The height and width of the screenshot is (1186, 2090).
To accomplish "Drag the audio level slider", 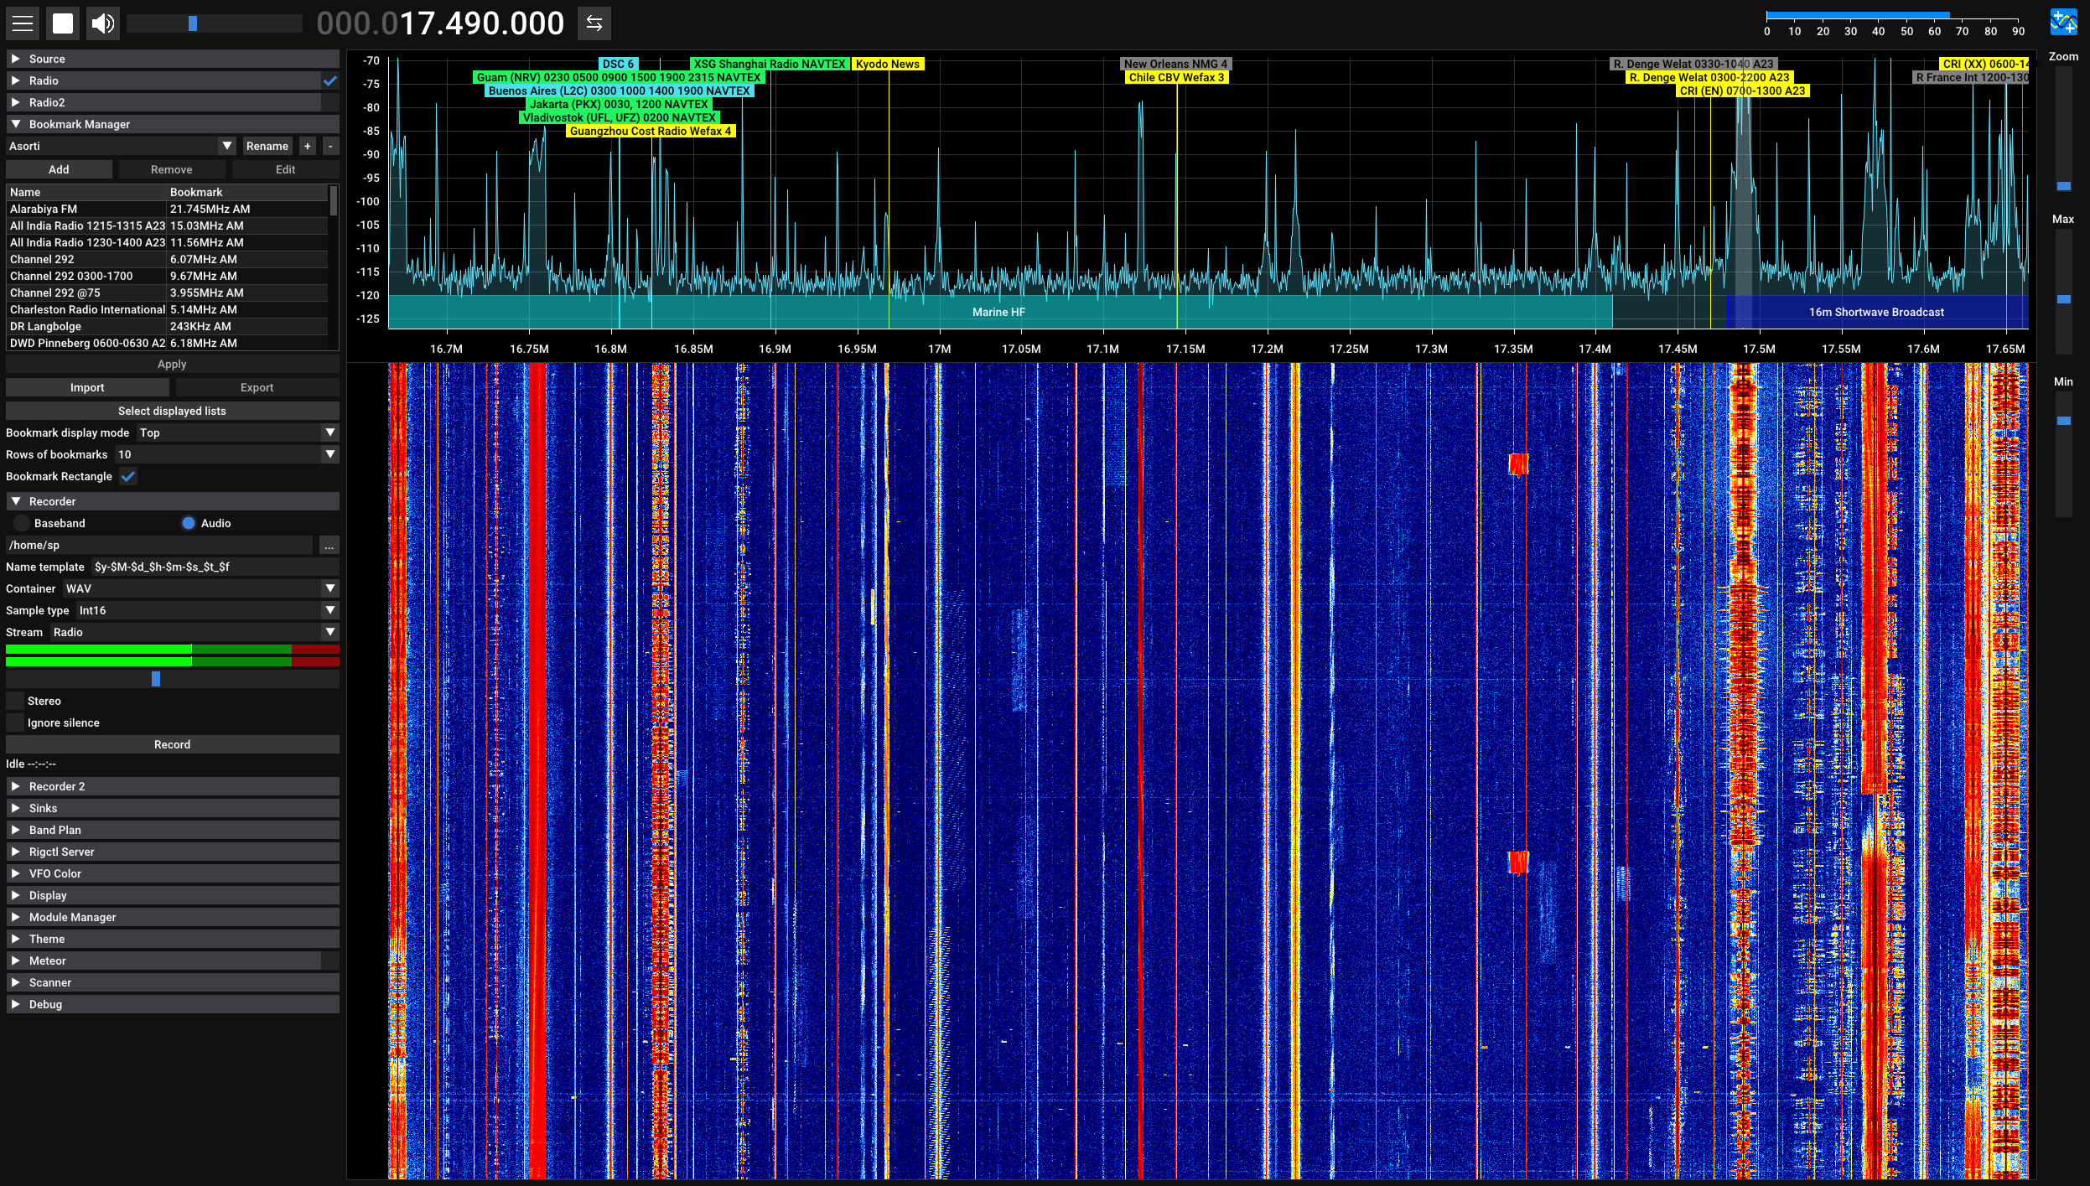I will tap(157, 679).
